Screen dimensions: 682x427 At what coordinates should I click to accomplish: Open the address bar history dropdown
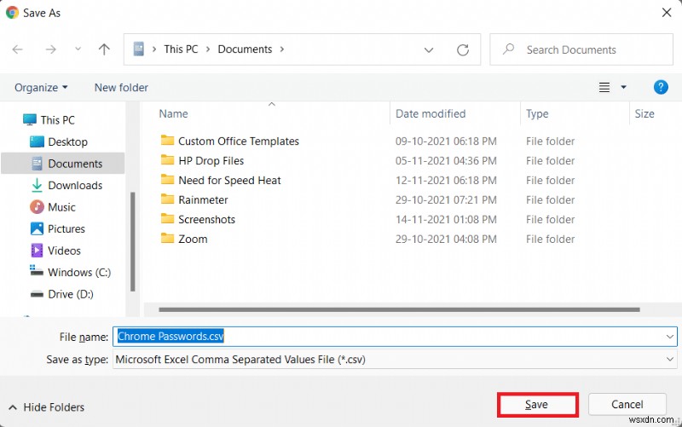click(x=429, y=50)
